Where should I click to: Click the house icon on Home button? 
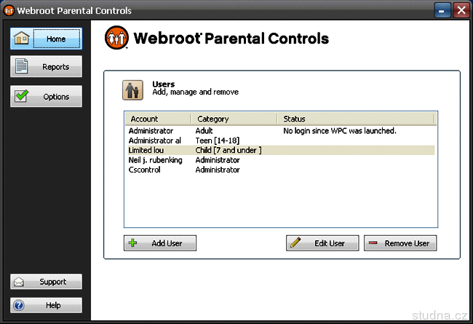[x=21, y=38]
